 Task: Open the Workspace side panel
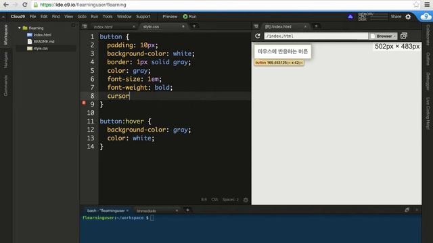click(x=5, y=34)
